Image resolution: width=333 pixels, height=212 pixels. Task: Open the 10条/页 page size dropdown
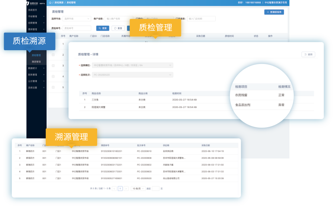pos(138,189)
